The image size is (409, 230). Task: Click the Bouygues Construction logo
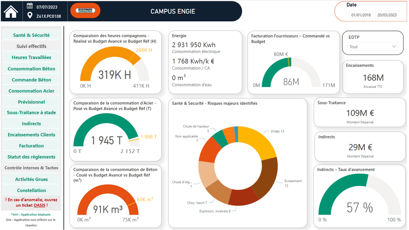(x=85, y=11)
